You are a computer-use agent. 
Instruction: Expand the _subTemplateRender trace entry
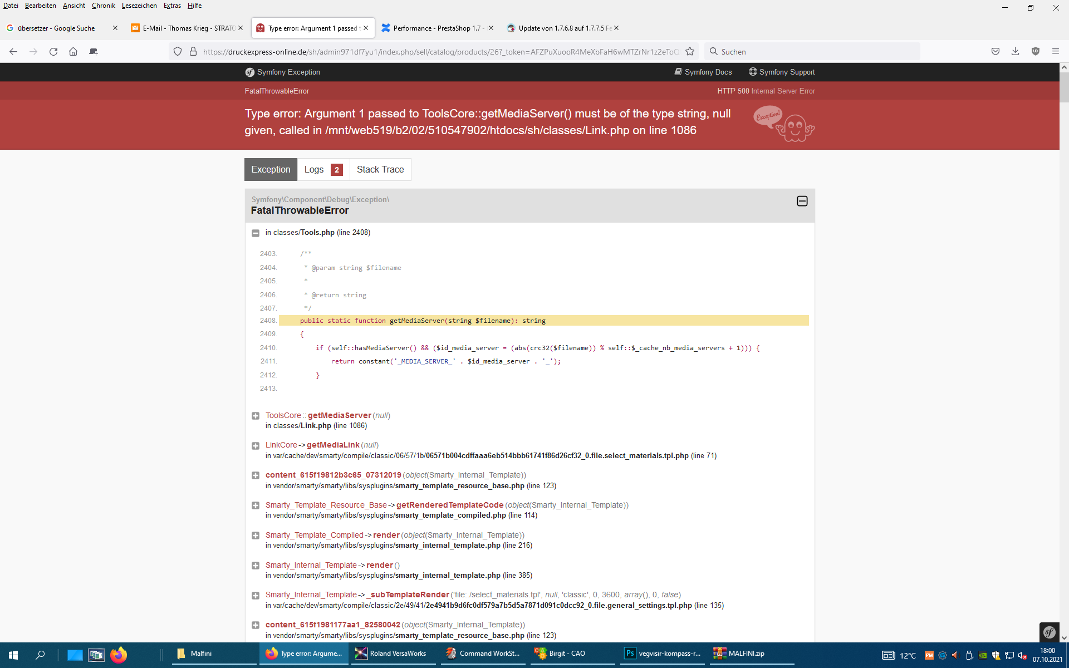(x=256, y=596)
